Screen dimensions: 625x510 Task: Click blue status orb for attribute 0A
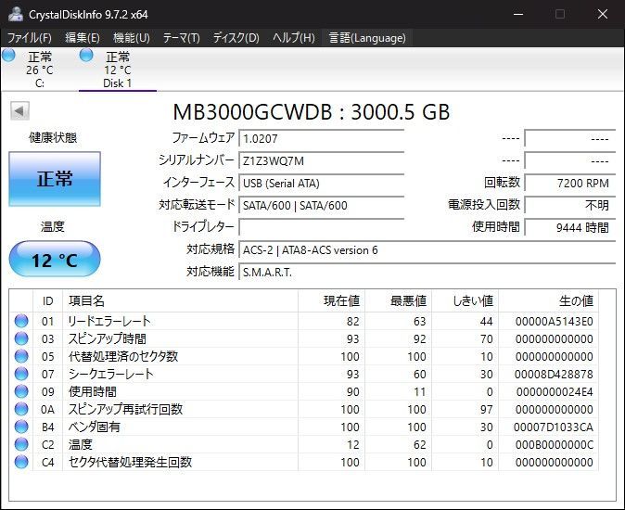coord(21,409)
